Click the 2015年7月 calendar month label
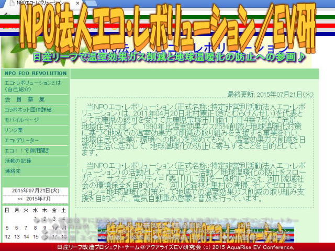This screenshot has height=251, width=335. coord(38,199)
